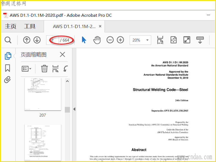
Task: Switch to the 工具 tools tab
Action: click(x=30, y=26)
